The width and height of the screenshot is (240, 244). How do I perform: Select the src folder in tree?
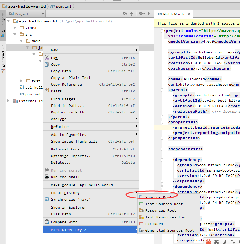point(26,34)
